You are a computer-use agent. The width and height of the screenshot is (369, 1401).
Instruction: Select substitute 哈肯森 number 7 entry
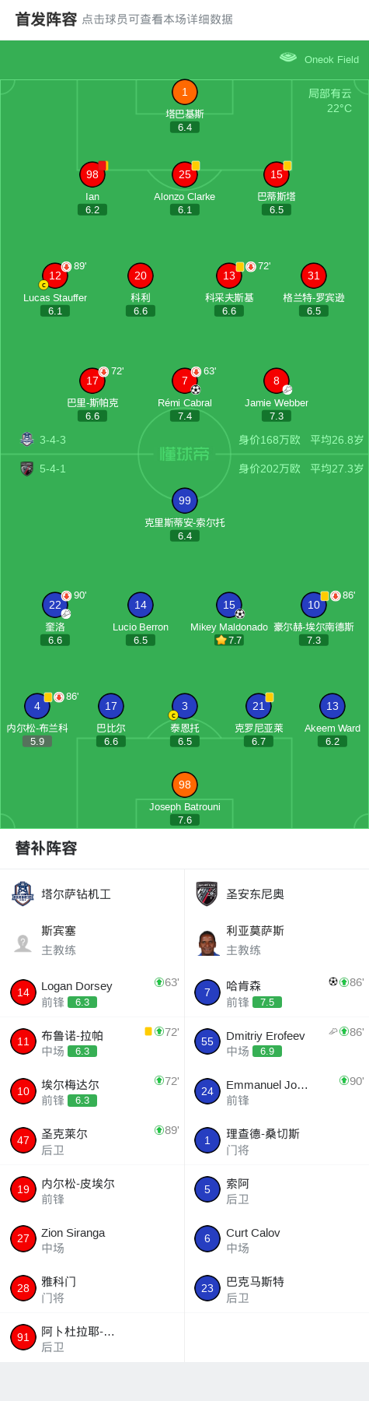[277, 992]
